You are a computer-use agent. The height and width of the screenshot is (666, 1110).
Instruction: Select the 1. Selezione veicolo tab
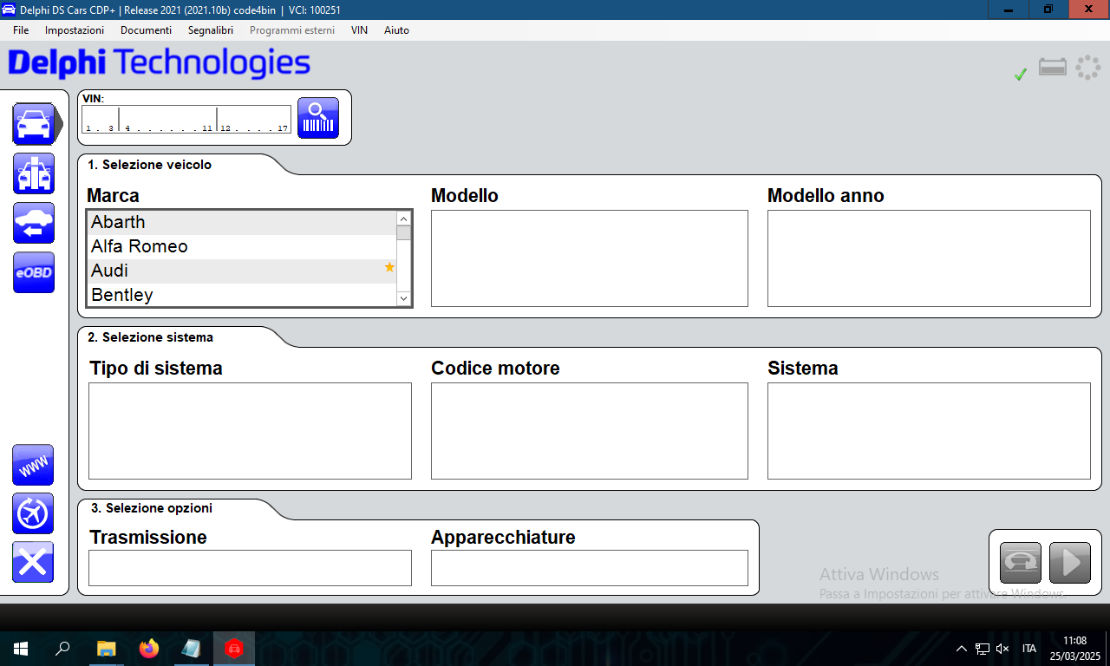pos(149,165)
